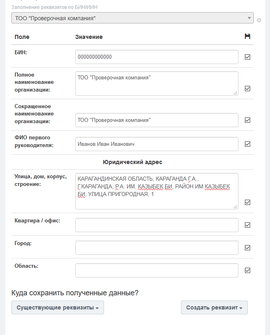Open the Создать реквизит dropdown
The image size is (270, 335).
[214, 307]
